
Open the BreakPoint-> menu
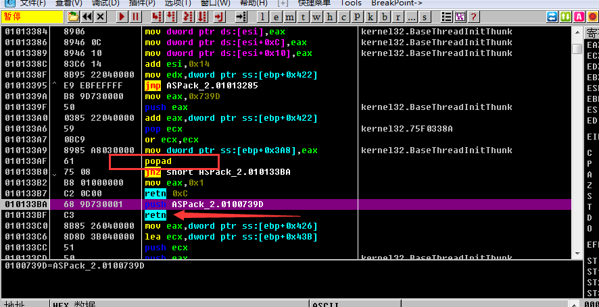pyautogui.click(x=396, y=3)
